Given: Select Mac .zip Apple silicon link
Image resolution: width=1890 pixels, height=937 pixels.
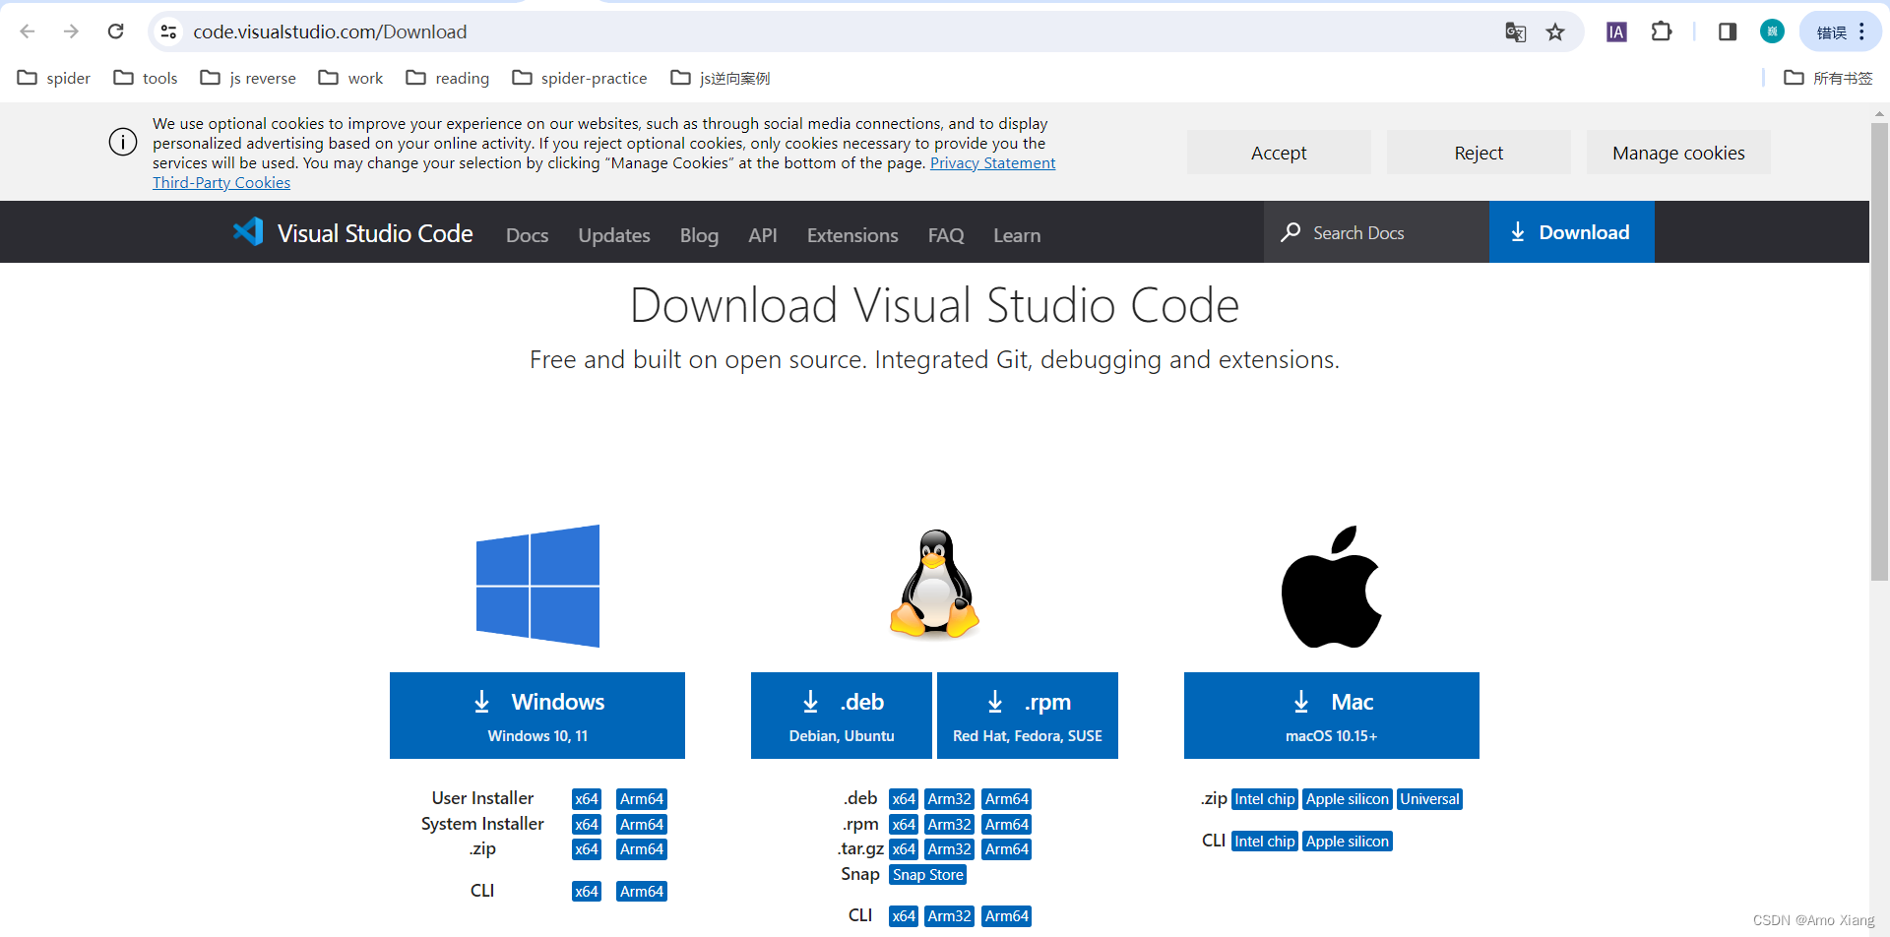Looking at the screenshot, I should click(1348, 799).
